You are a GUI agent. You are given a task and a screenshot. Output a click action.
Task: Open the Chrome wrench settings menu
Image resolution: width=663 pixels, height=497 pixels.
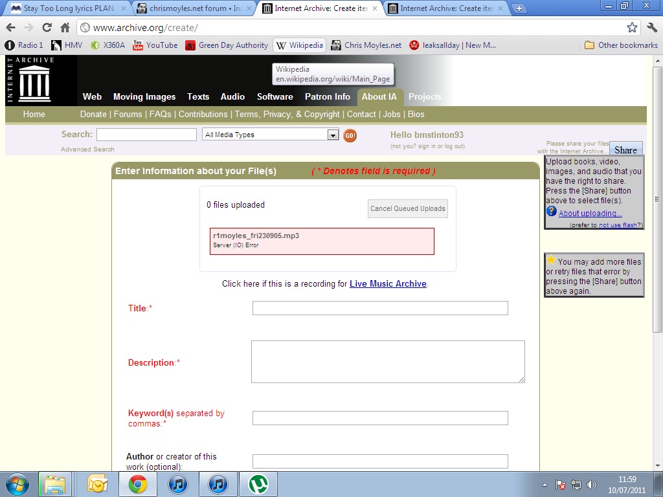[651, 27]
